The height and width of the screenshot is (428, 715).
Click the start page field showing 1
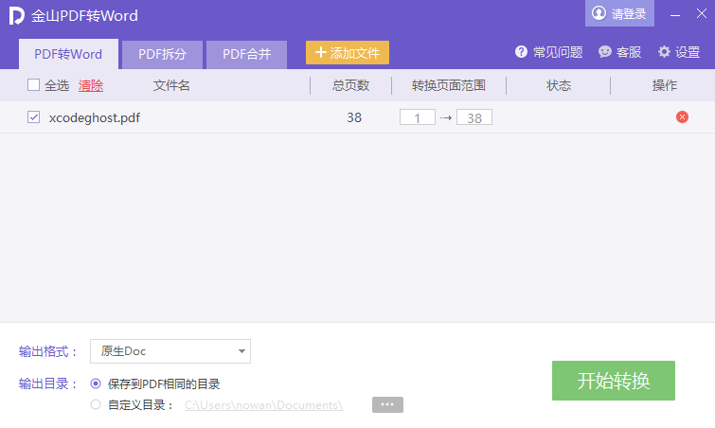418,117
